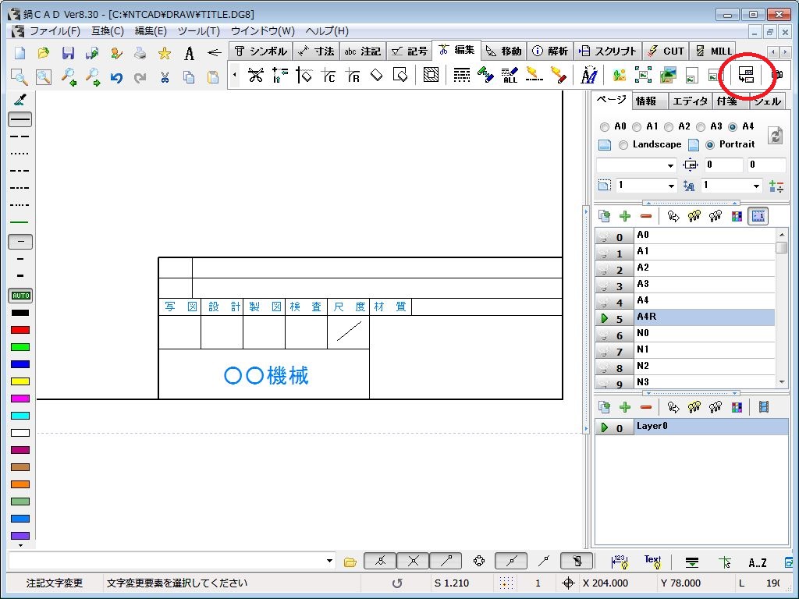Viewport: 799px width, 599px height.
Task: Click the green plus above page list
Action: tap(625, 217)
